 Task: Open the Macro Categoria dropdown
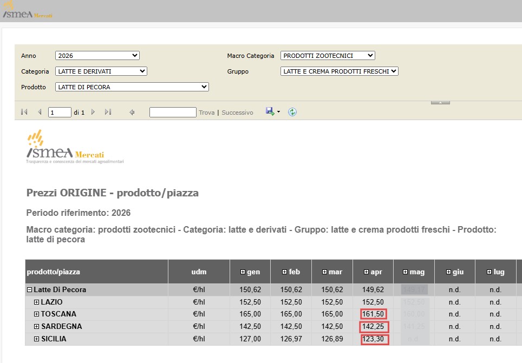(x=328, y=56)
